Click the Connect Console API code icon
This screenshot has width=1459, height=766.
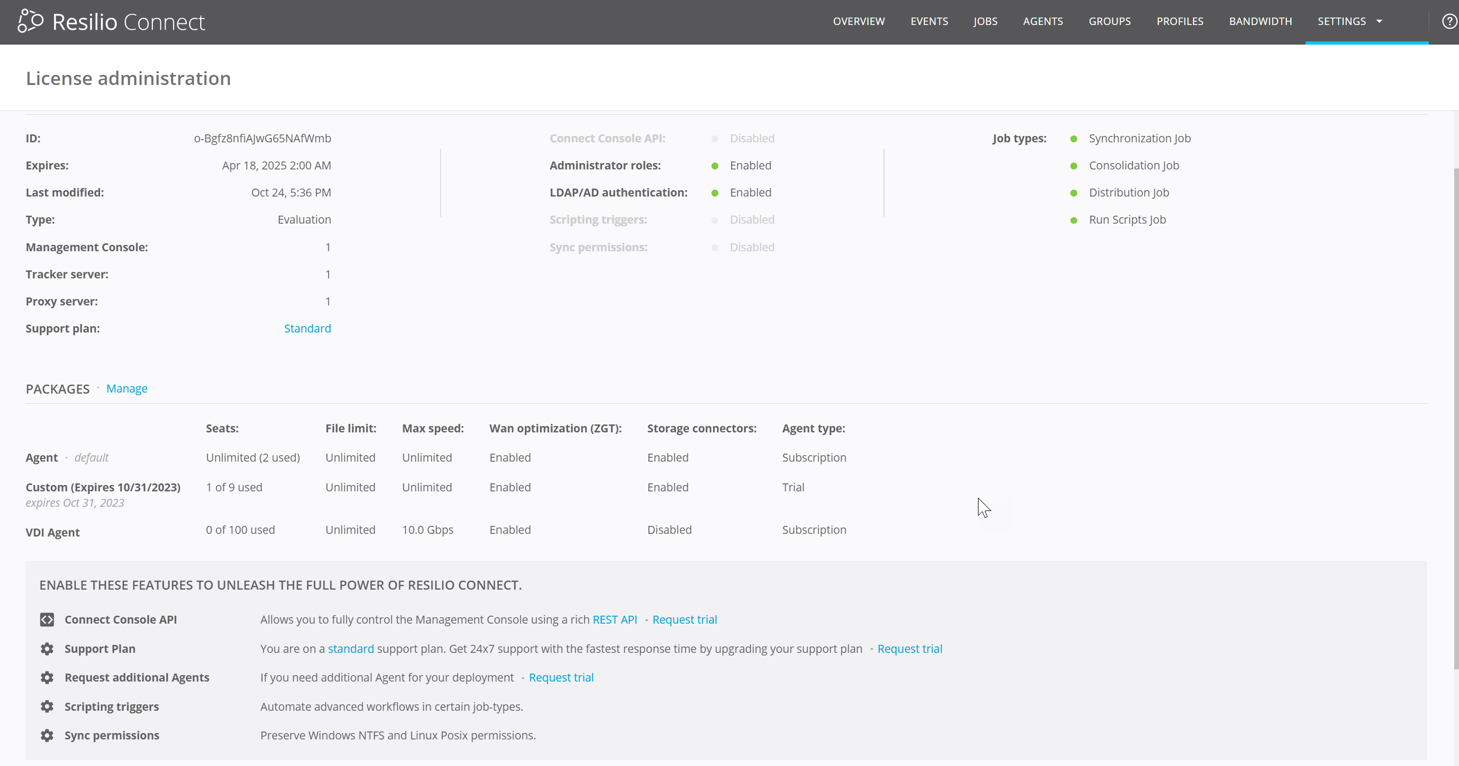coord(47,620)
